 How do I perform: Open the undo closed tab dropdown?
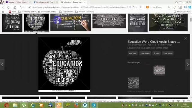tap(24, 7)
